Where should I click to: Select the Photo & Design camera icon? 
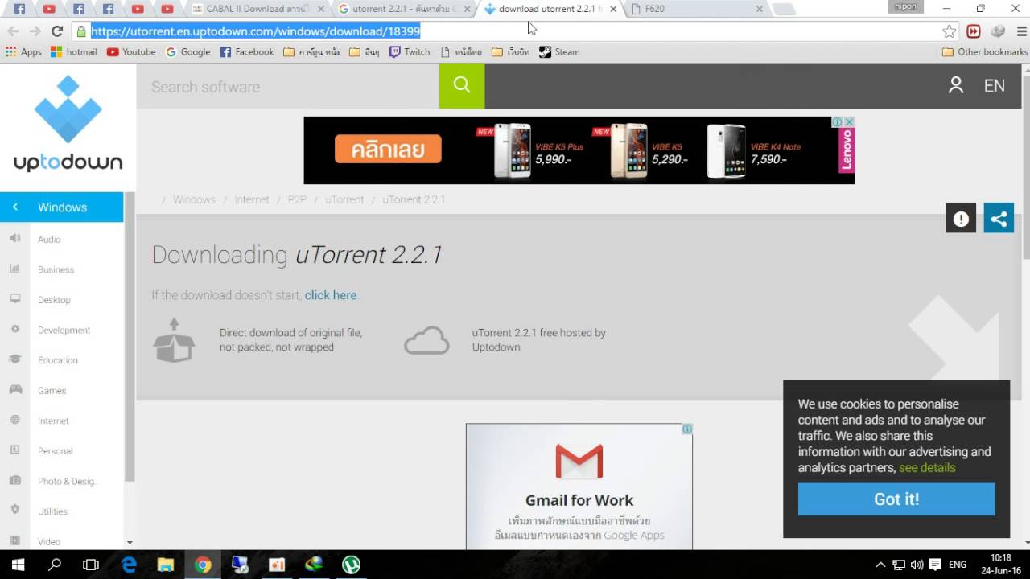14,480
